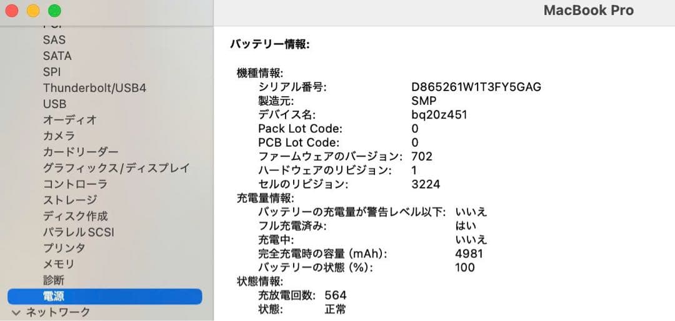Click the 機種情報 section label

260,73
